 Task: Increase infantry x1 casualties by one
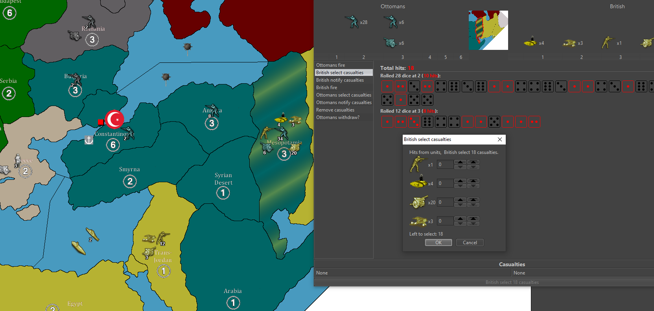[x=460, y=162]
